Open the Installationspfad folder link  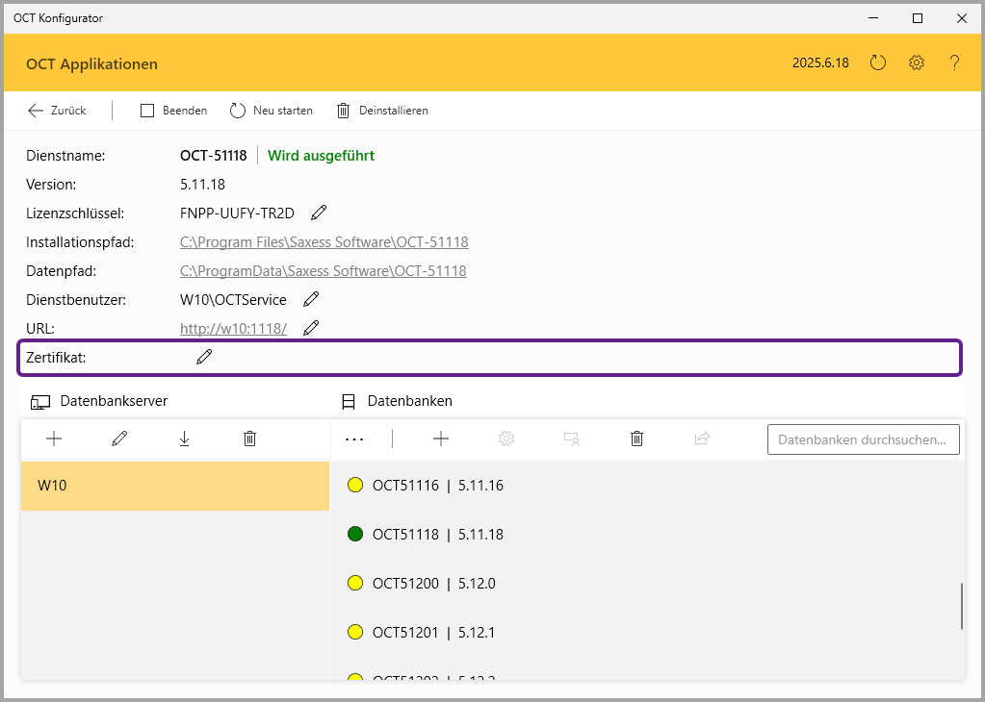point(324,242)
